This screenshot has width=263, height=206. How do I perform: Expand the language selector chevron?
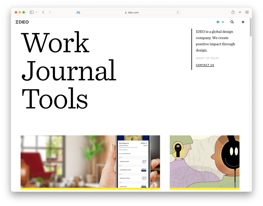pyautogui.click(x=223, y=22)
